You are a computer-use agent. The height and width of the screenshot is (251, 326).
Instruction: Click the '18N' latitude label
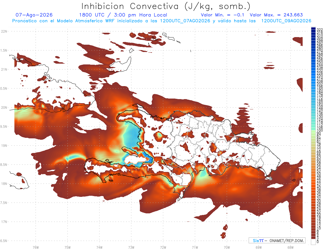pyautogui.click(x=4, y=184)
